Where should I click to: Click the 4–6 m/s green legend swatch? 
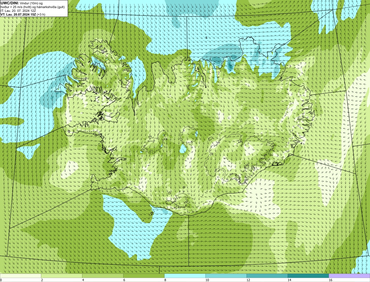pos(103,276)
